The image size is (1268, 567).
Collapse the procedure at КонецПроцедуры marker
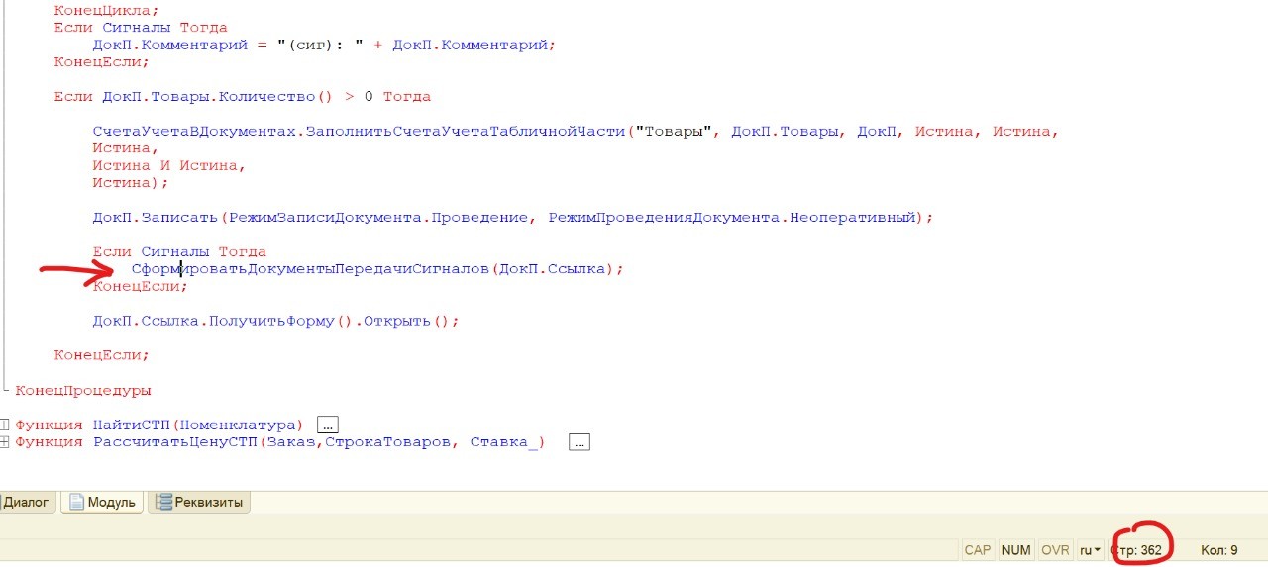[x=5, y=390]
